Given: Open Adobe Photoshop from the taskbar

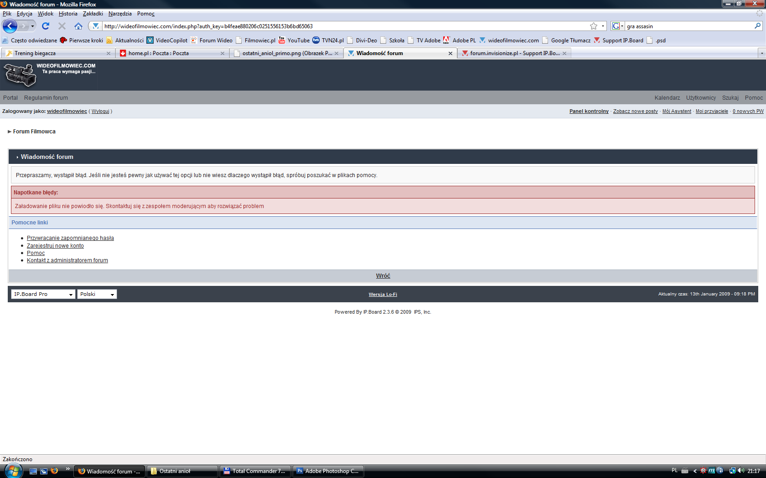Looking at the screenshot, I should [x=328, y=471].
